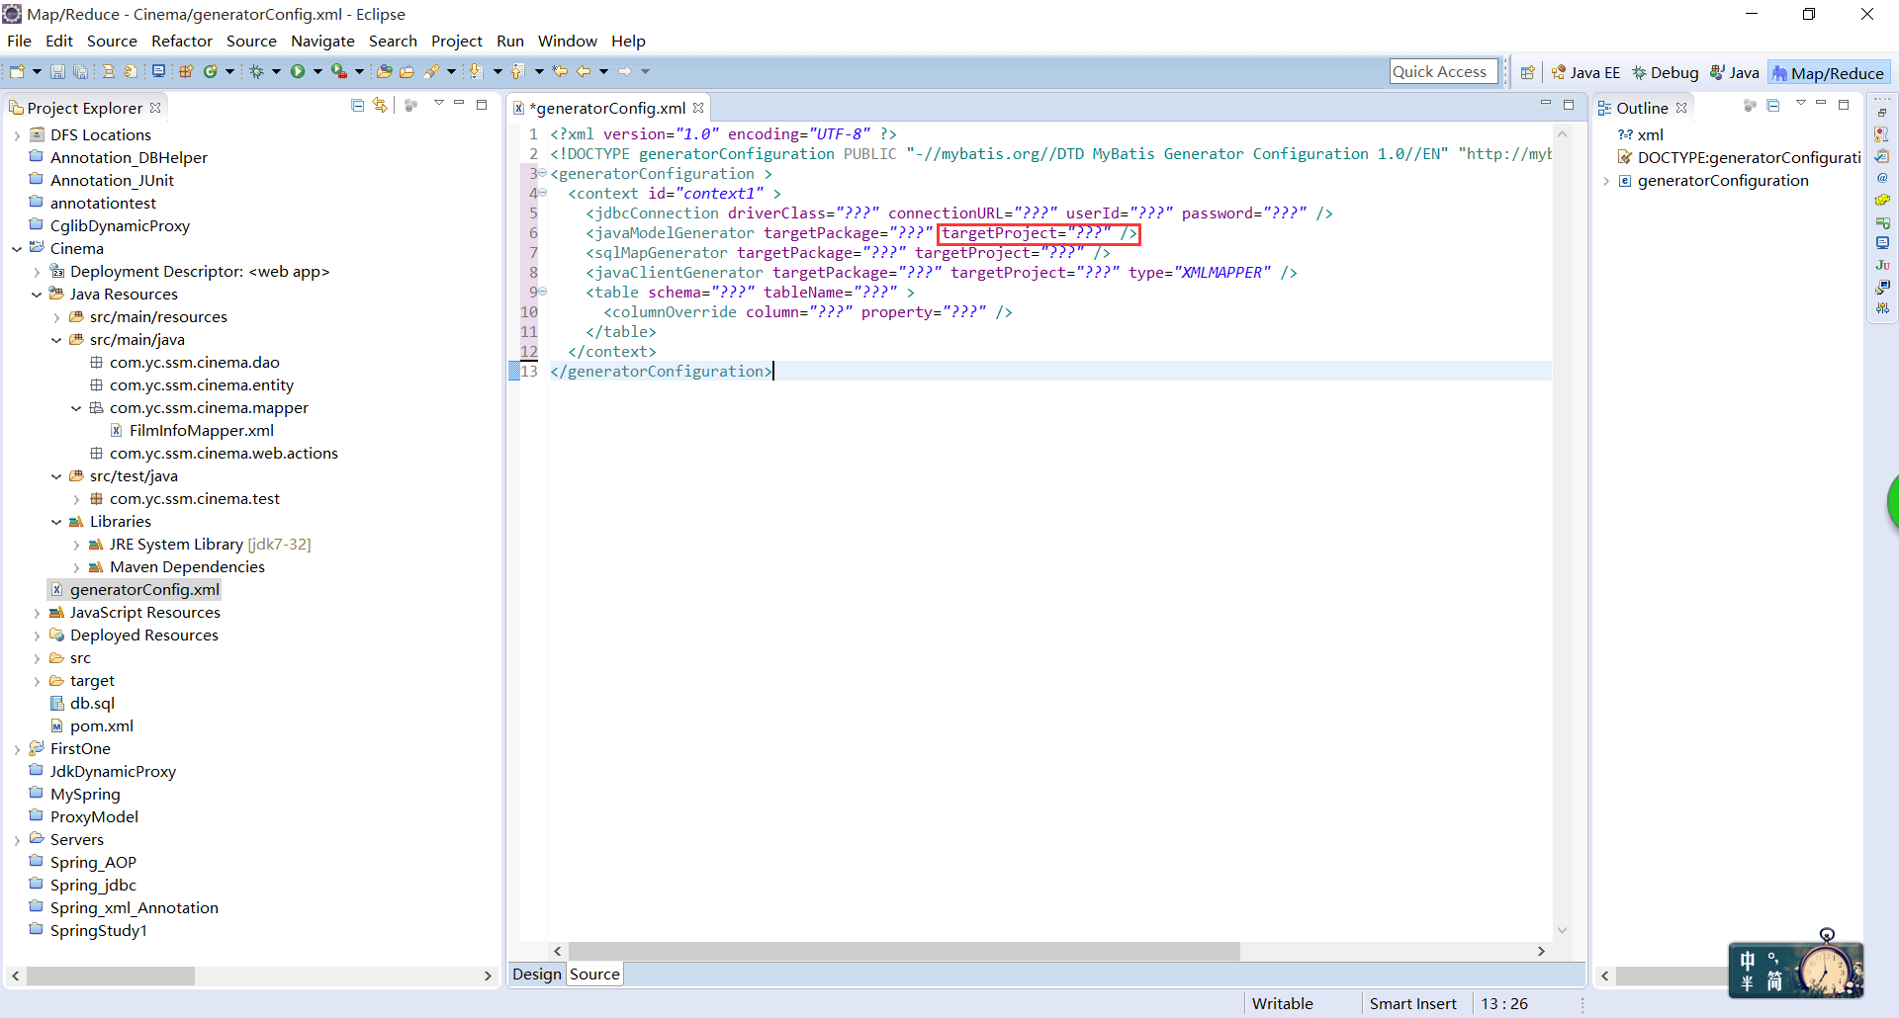Switch to Java perspective
Screen dimensions: 1899x1018
[1736, 73]
